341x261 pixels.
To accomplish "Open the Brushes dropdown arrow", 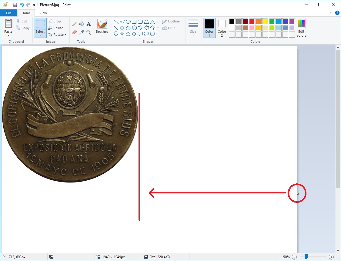I will (102, 35).
